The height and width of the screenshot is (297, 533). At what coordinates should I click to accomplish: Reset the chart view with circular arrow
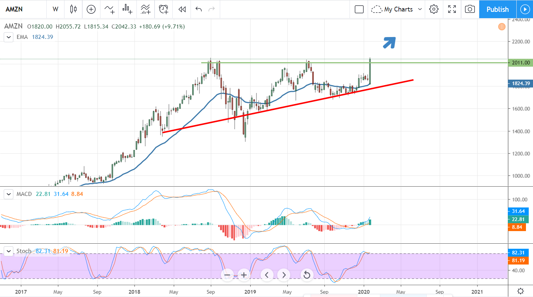[307, 275]
